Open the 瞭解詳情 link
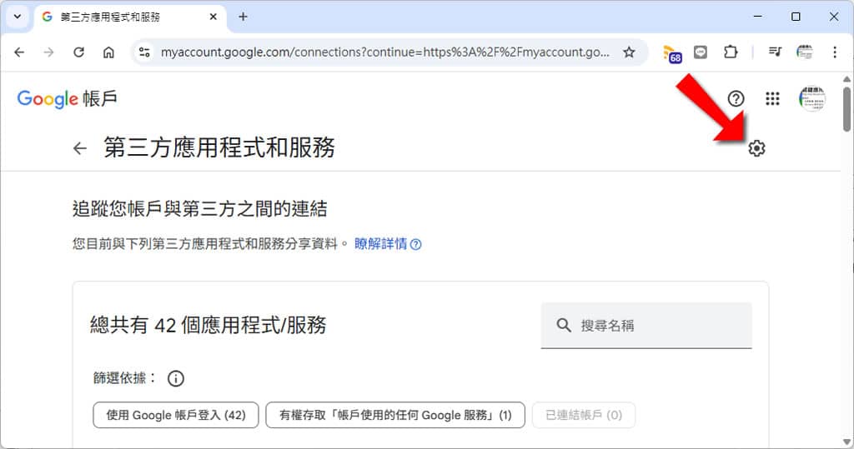Screen dimensions: 854x449 [x=388, y=244]
